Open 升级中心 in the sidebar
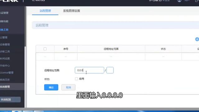 5,66
